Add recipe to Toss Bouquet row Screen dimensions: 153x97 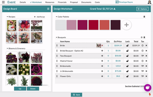point(102,56)
